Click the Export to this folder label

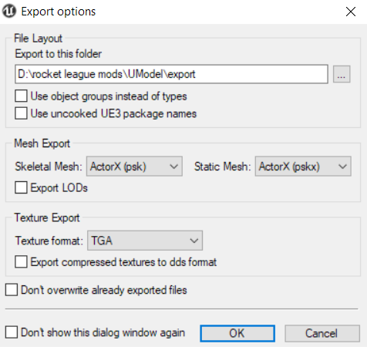coord(59,54)
